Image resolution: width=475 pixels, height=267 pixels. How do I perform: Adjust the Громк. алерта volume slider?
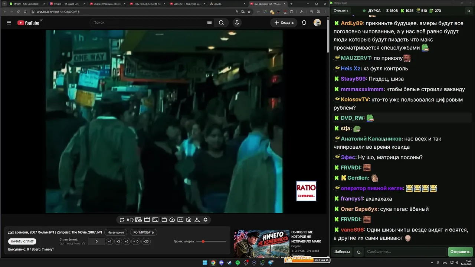coord(211,241)
